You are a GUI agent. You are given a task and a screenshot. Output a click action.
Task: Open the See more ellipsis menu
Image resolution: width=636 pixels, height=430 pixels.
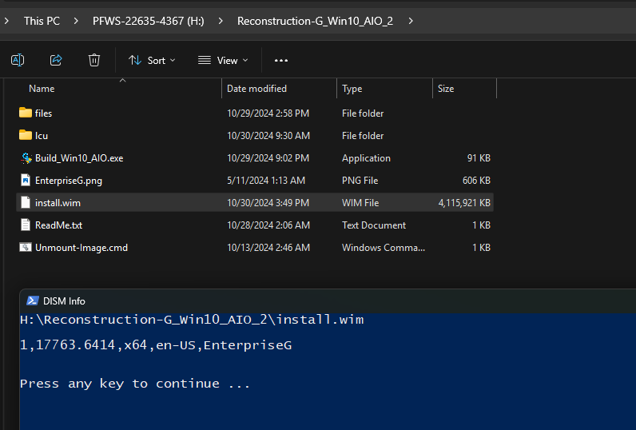point(281,61)
